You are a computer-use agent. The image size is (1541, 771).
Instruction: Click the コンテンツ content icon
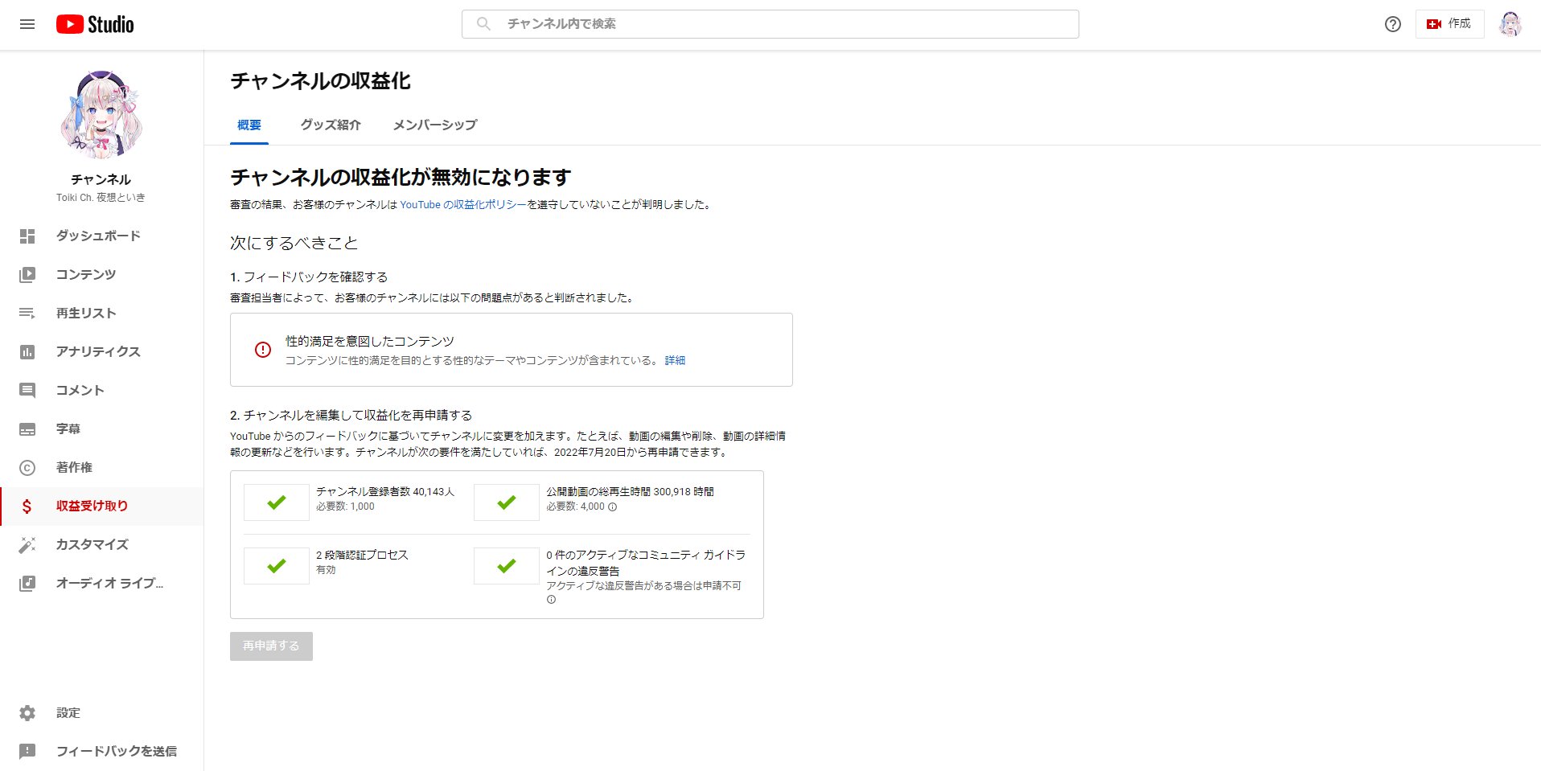point(27,274)
